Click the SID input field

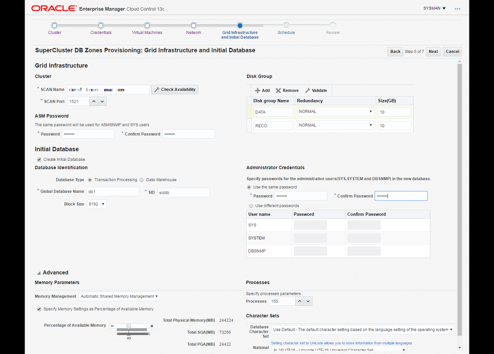point(183,192)
